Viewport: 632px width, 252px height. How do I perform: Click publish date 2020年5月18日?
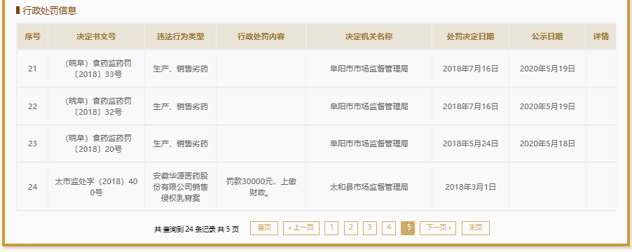click(547, 143)
